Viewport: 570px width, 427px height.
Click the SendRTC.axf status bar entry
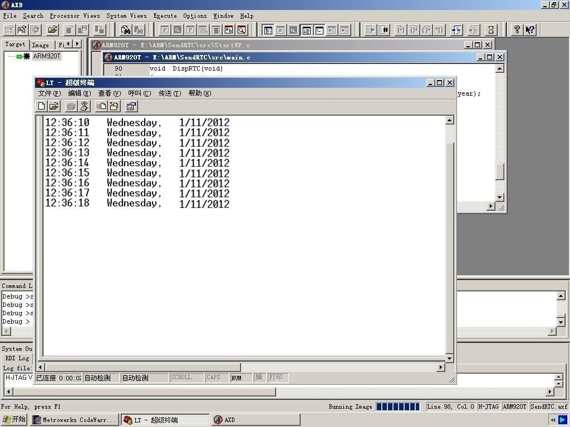tap(548, 406)
